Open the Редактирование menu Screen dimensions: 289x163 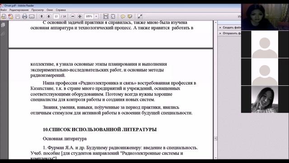click(x=19, y=10)
